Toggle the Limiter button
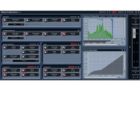This screenshot has height=127, width=140. (x=136, y=26)
